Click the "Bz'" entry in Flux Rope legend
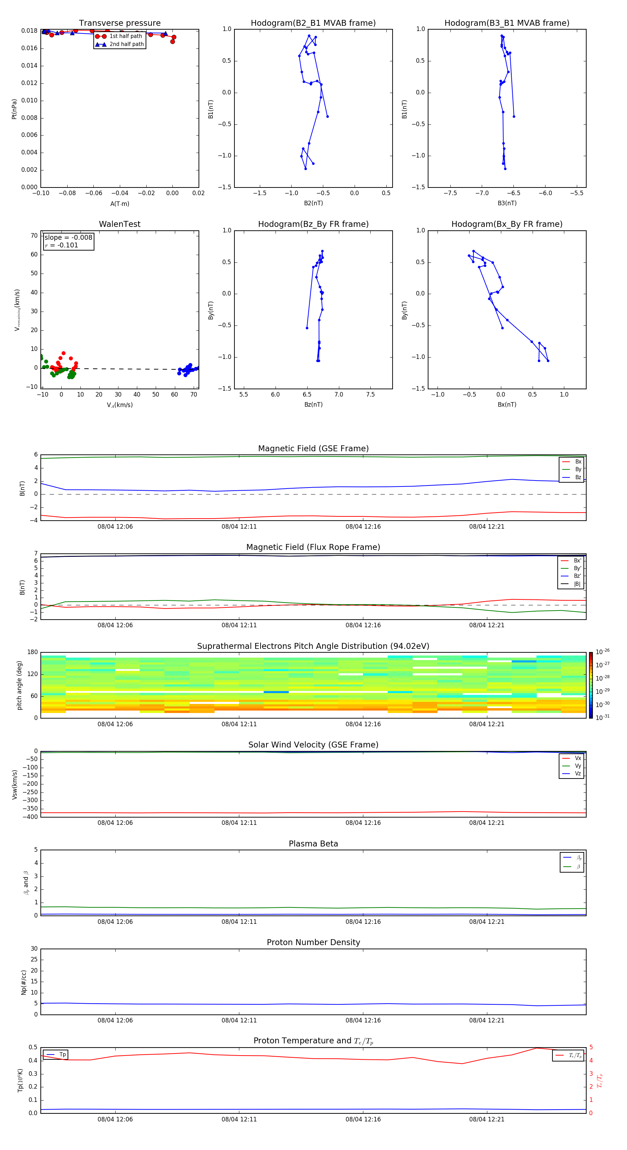 coord(571,576)
